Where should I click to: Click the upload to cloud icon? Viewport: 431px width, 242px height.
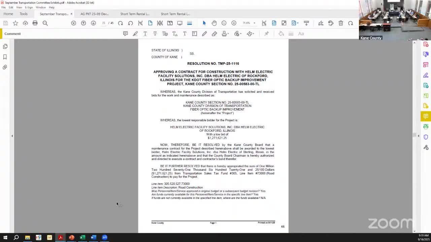pyautogui.click(x=25, y=23)
